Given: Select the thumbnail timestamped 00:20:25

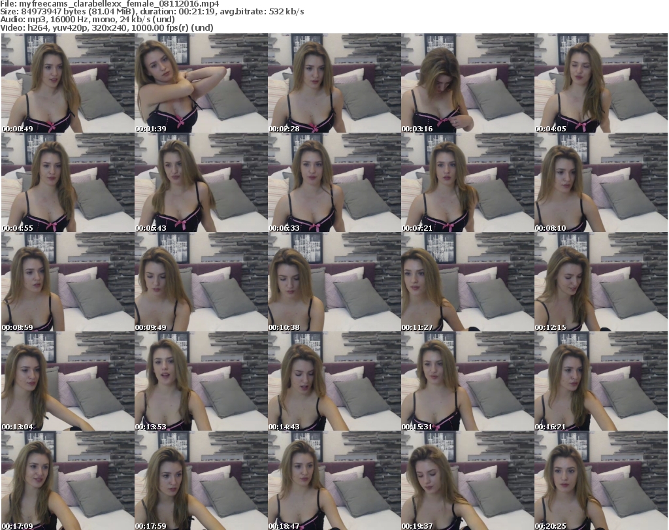Looking at the screenshot, I should coord(601,480).
